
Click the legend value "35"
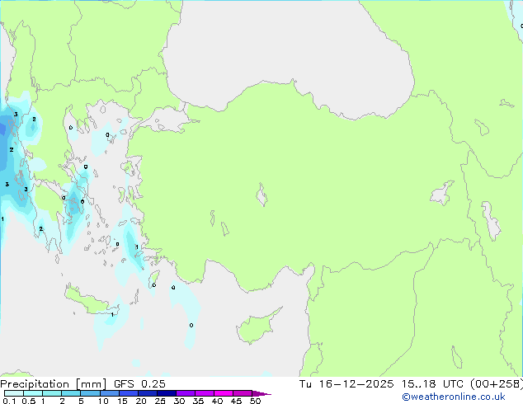(198, 401)
